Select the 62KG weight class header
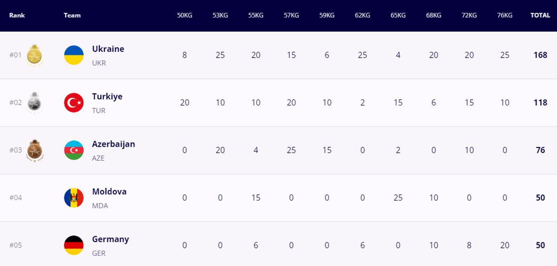 (363, 15)
